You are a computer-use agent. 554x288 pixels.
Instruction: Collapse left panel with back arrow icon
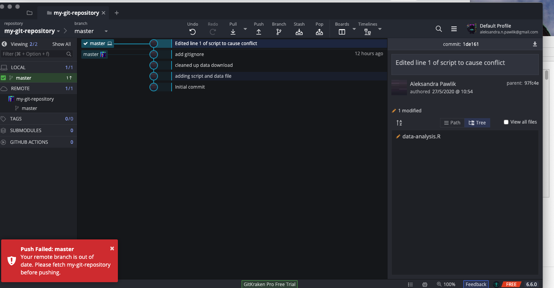[x=4, y=44]
